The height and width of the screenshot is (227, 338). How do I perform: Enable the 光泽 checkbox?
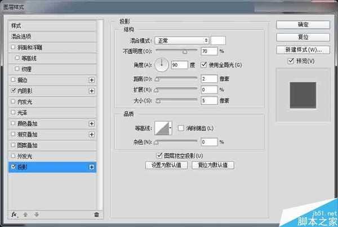tap(13, 112)
